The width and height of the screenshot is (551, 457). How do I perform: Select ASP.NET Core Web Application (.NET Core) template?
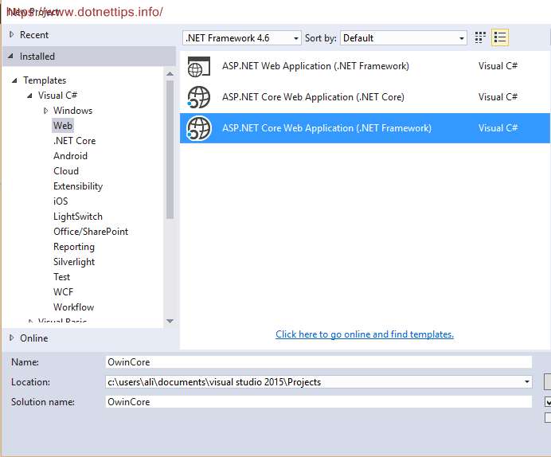365,97
